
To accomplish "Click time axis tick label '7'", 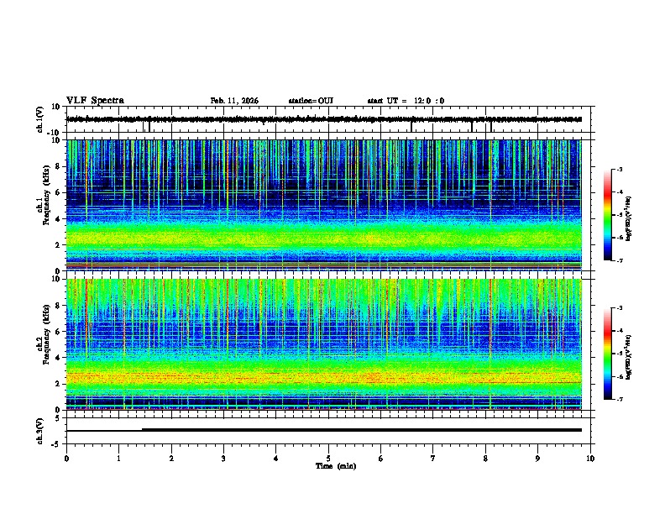I will 433,459.
